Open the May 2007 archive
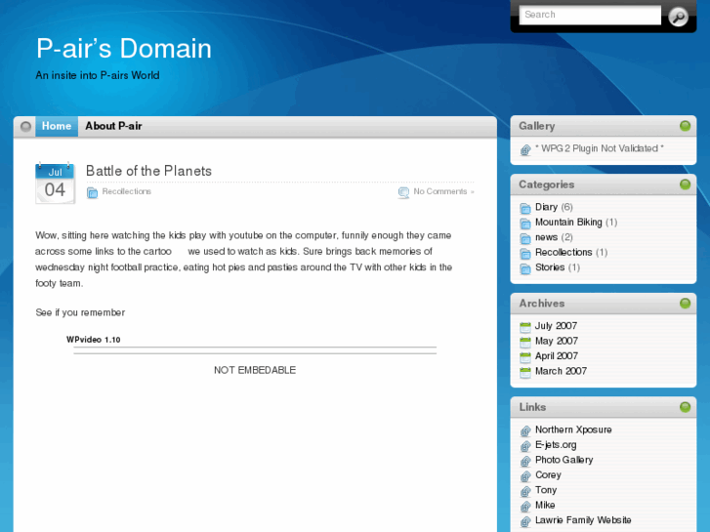The width and height of the screenshot is (710, 532). click(557, 341)
